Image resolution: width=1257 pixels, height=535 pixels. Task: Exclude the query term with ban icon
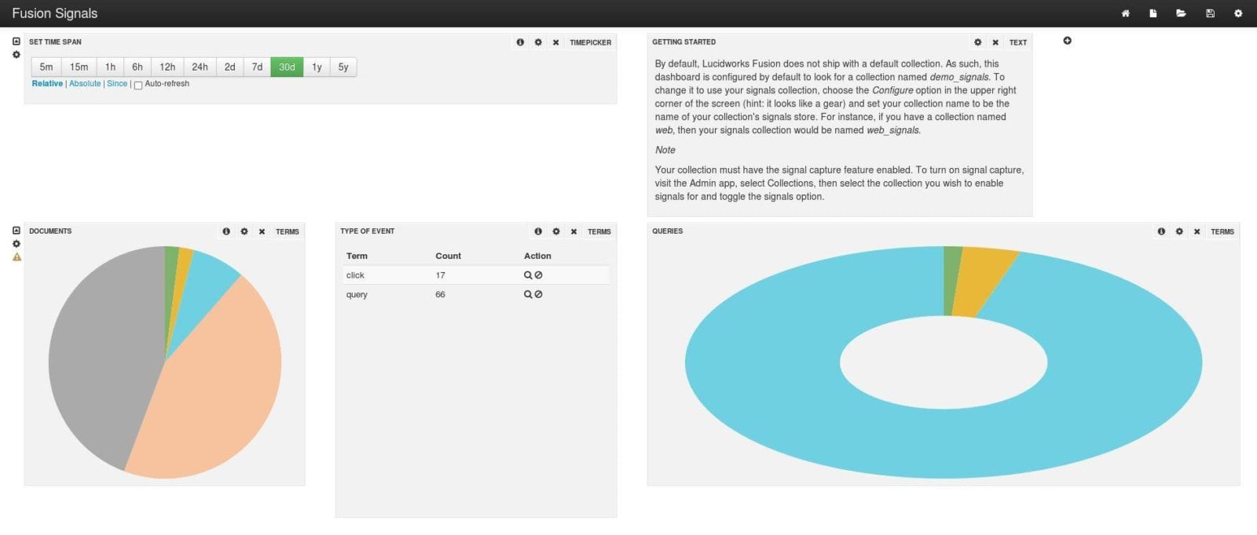(x=538, y=295)
